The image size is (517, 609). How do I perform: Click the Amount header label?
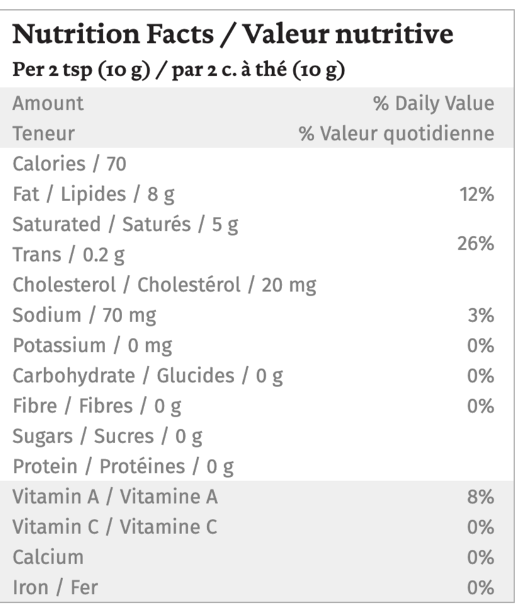[x=48, y=103]
